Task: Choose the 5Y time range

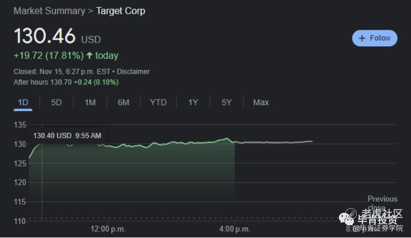Action: coord(226,102)
